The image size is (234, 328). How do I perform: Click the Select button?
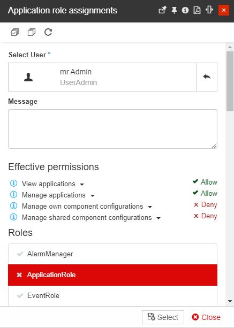(x=163, y=317)
